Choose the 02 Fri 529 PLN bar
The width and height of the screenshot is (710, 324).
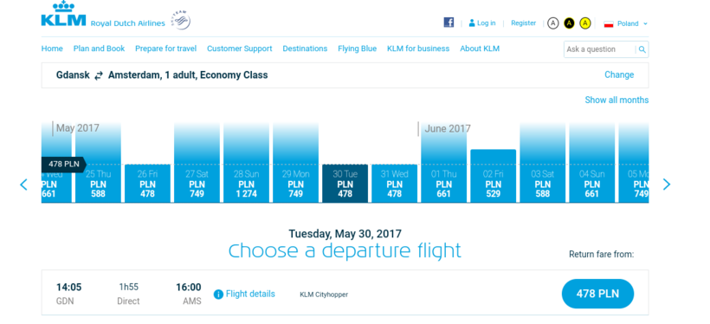[x=494, y=176]
